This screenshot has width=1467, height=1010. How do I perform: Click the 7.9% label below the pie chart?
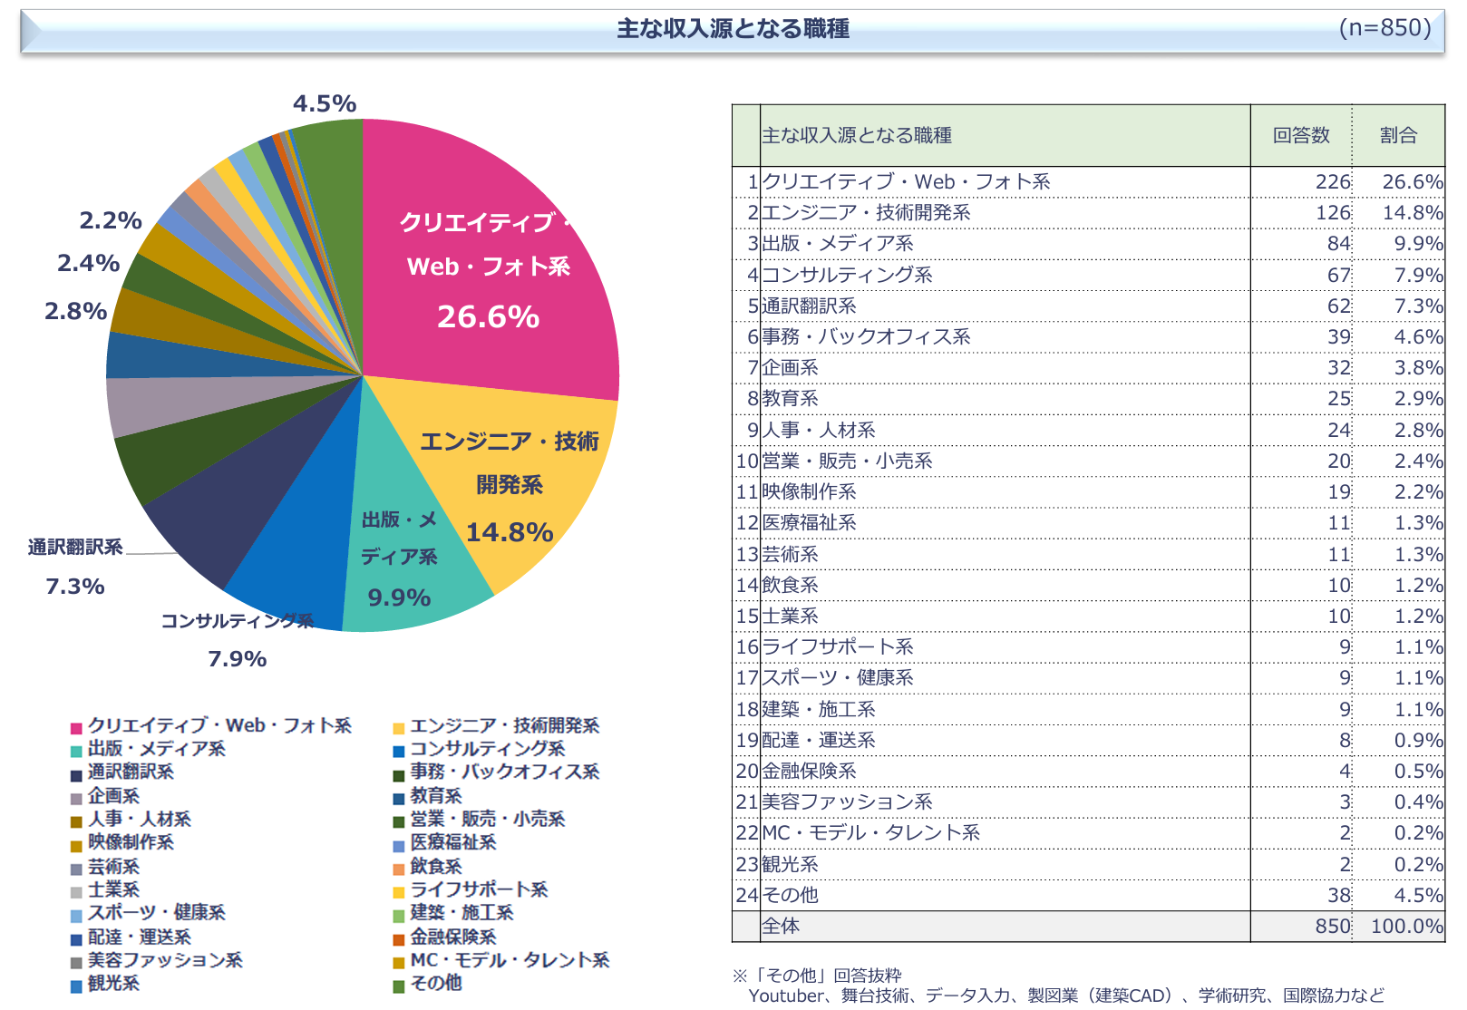point(237,659)
